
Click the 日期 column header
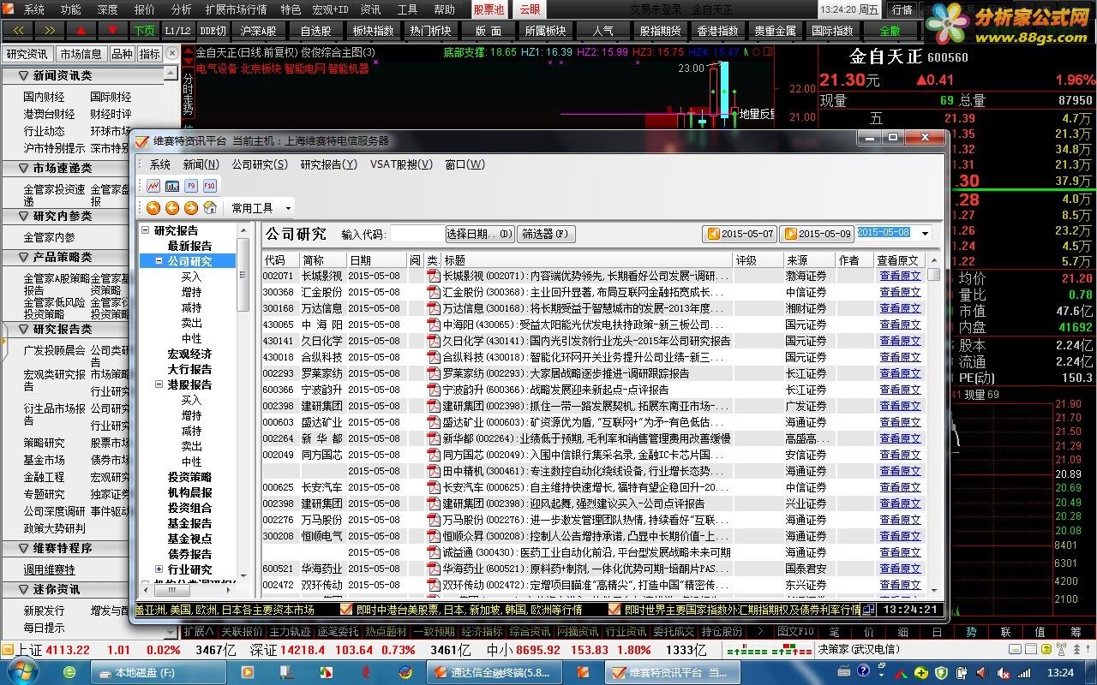click(x=376, y=260)
